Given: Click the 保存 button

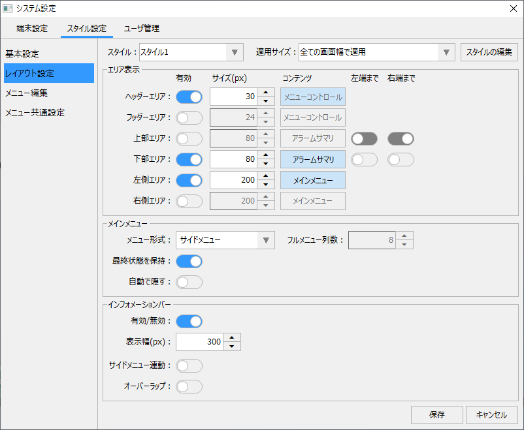Looking at the screenshot, I should 437,415.
